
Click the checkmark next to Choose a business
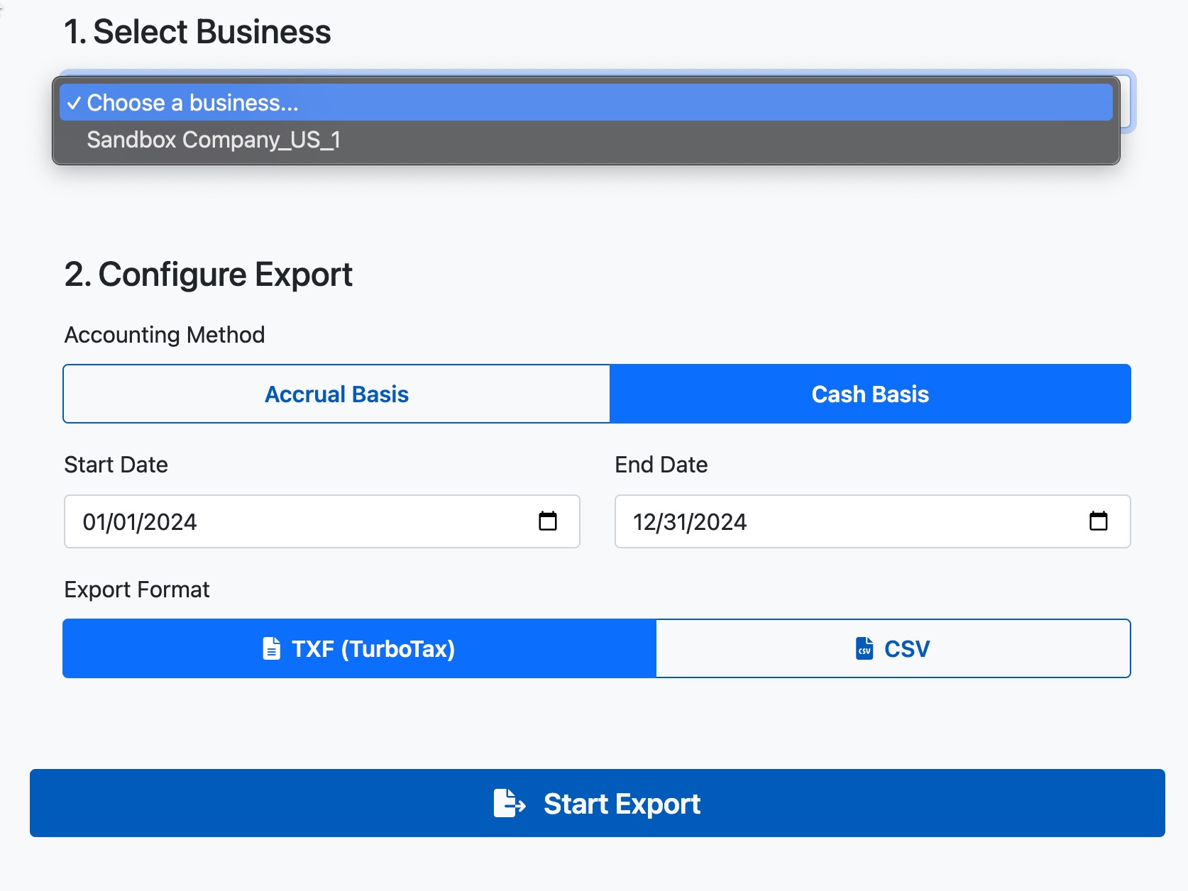click(x=74, y=103)
